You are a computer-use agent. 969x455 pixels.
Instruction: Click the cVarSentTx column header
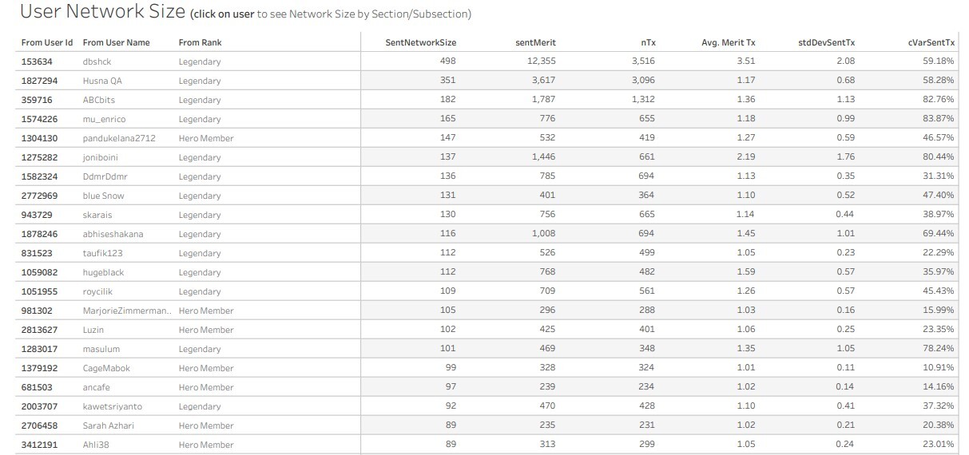tap(931, 42)
